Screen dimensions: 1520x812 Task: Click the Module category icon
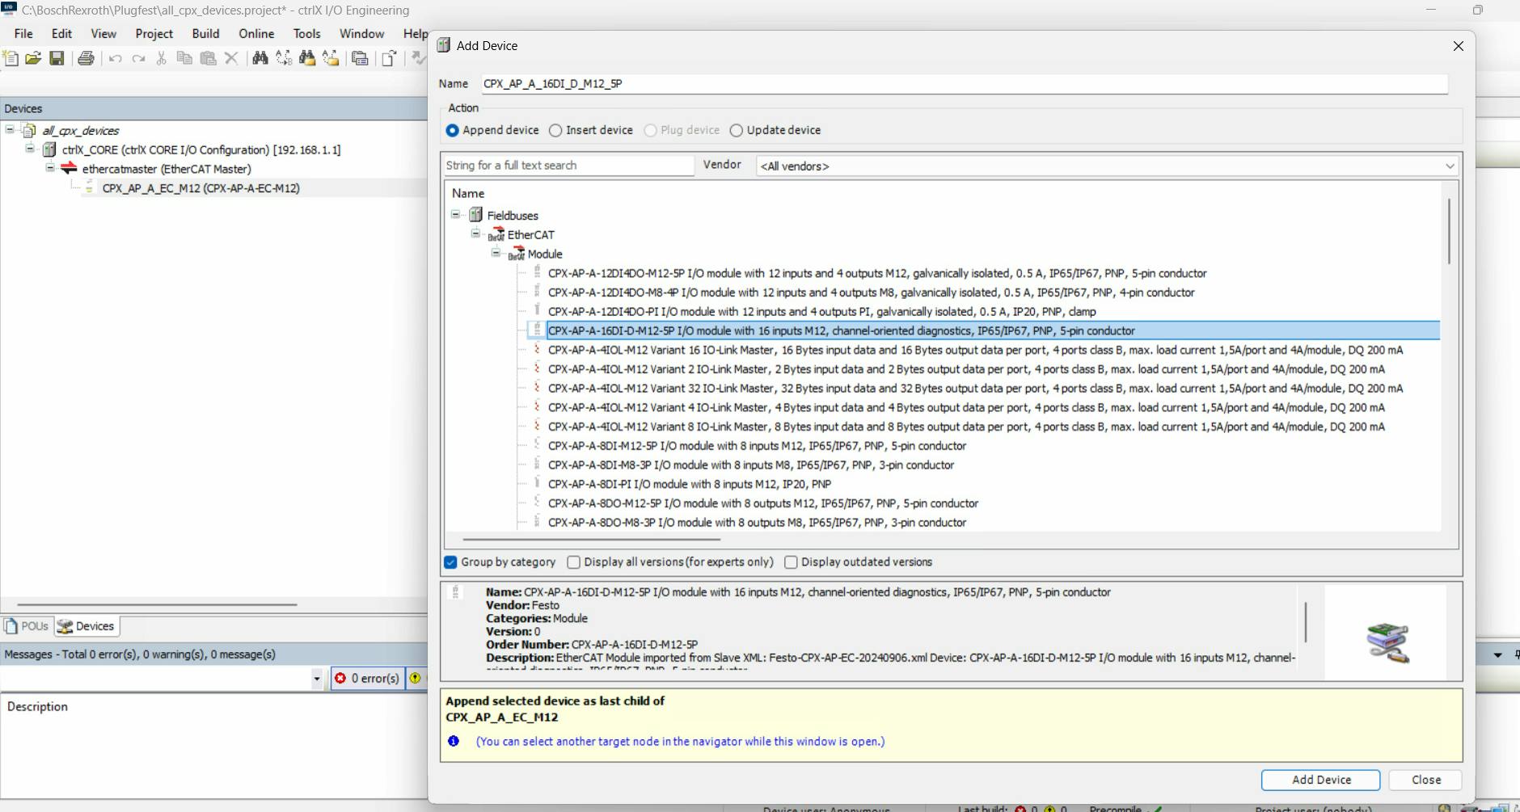point(517,254)
